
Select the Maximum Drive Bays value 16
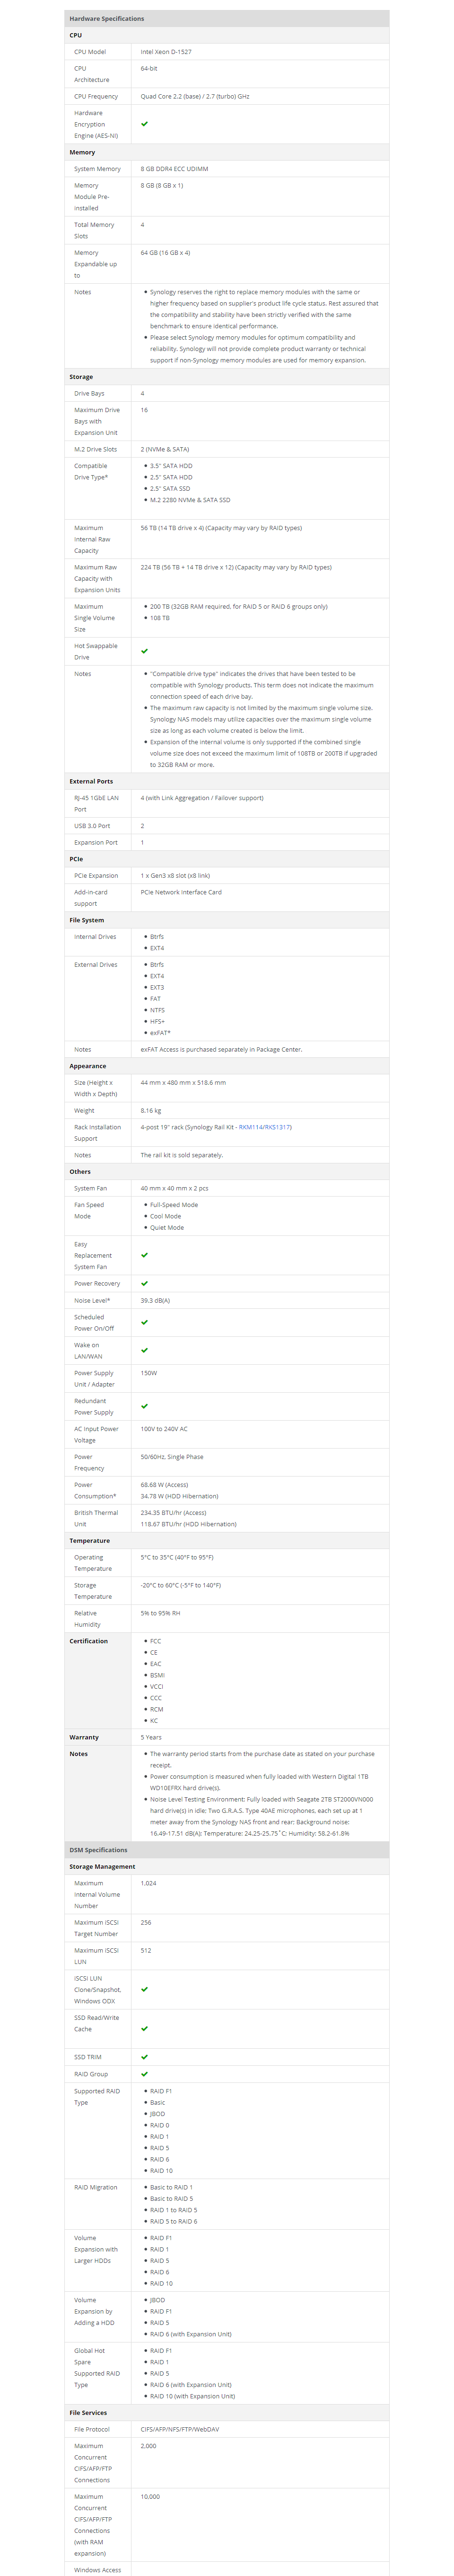tap(145, 410)
